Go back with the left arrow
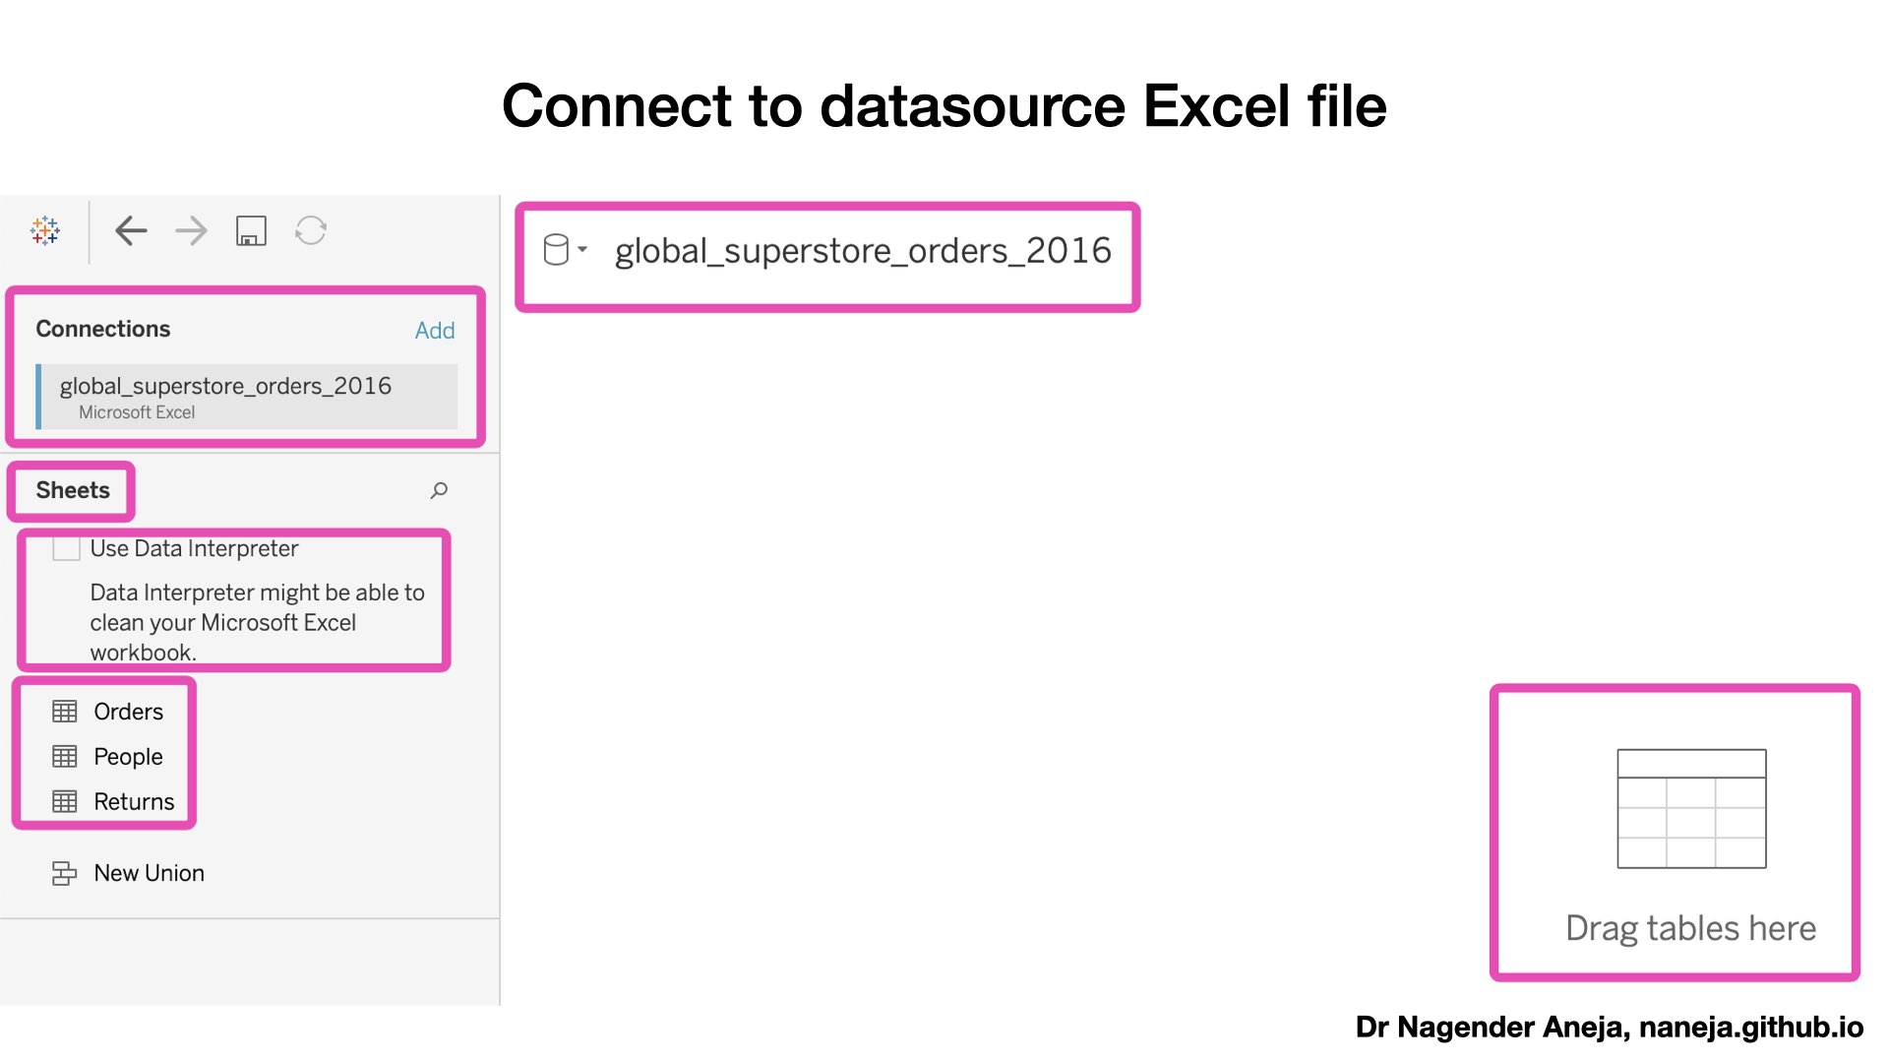 click(x=131, y=230)
